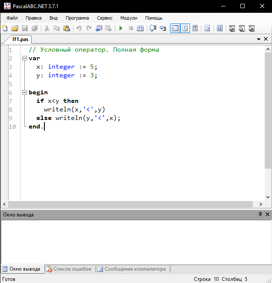This screenshot has height=283, width=272.
Task: Click the editor vertical scrollbar thumb
Action: coord(268,111)
